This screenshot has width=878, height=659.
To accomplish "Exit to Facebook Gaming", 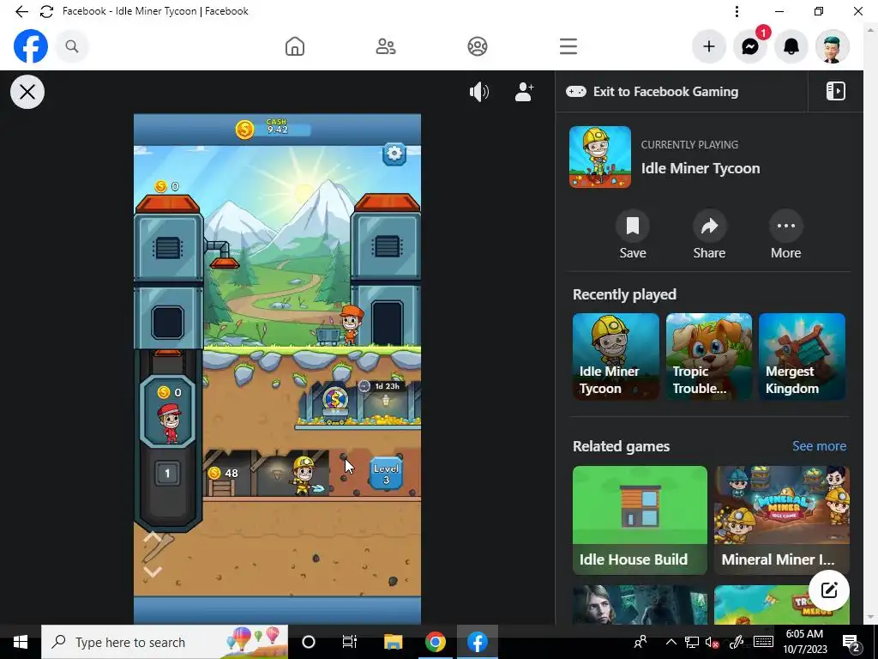I will [x=652, y=91].
